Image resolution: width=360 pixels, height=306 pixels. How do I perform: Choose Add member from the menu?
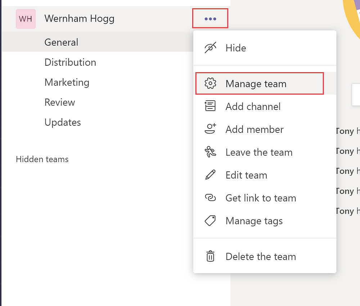coord(265,129)
